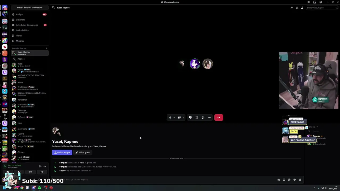Open the alana direct message
The height and width of the screenshot is (191, 340).
(x=29, y=82)
